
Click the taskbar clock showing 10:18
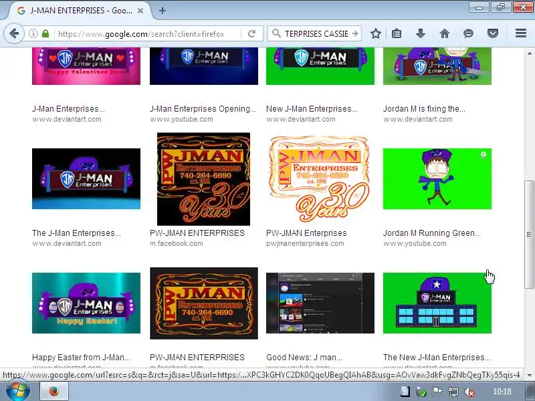[502, 392]
